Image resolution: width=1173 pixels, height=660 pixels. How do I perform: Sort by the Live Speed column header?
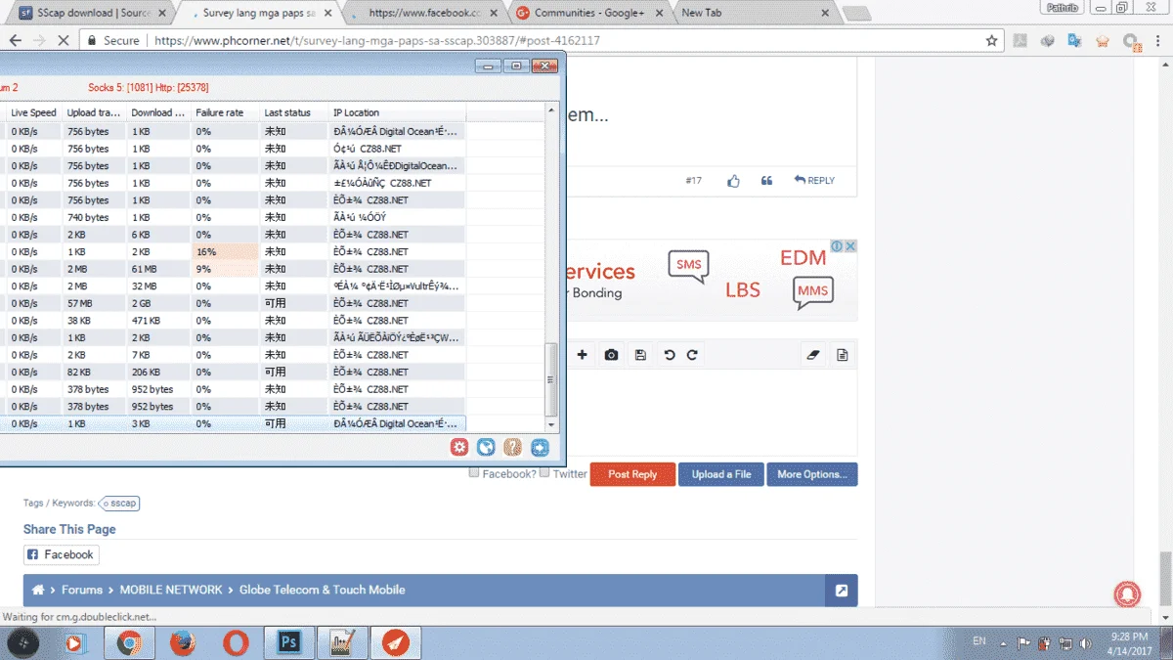[x=33, y=112]
